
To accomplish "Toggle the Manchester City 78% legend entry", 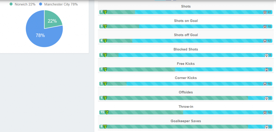I will (x=58, y=4).
